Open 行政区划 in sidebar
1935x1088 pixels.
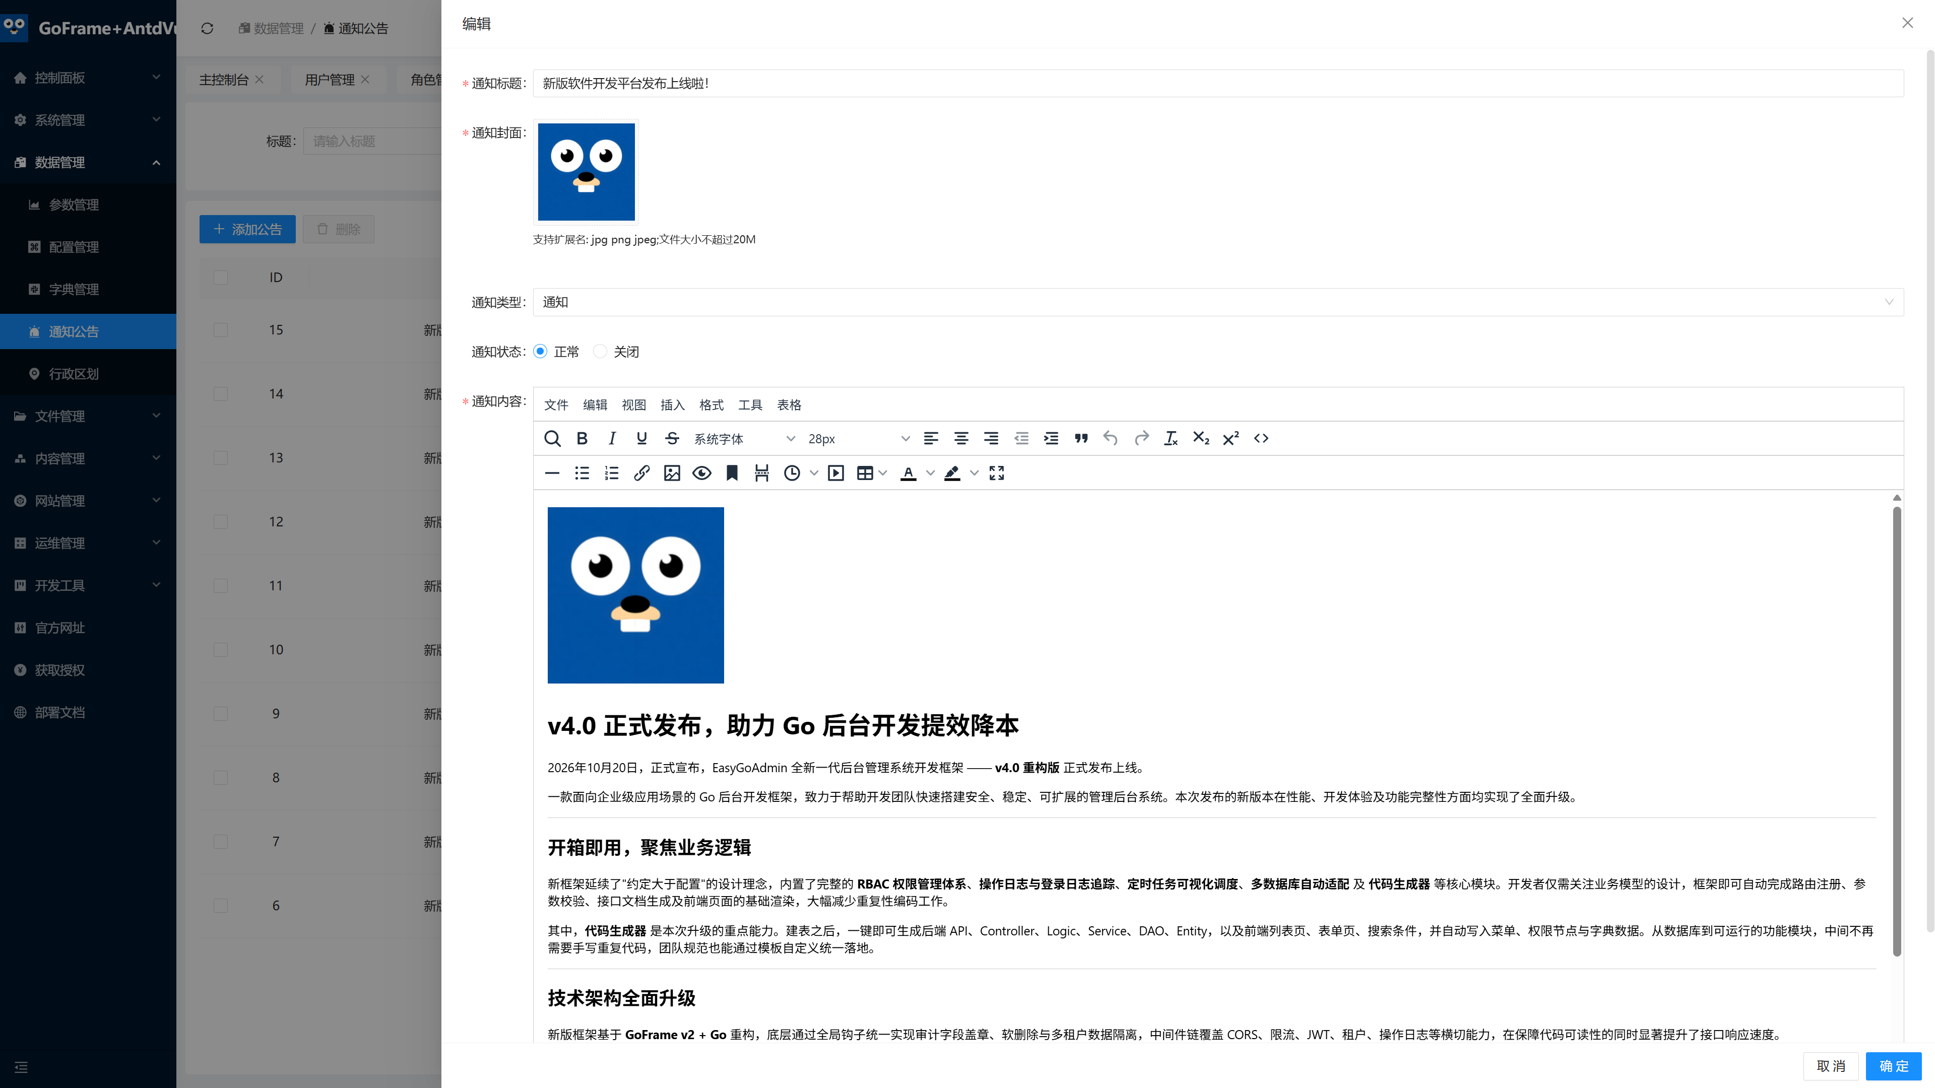click(88, 374)
